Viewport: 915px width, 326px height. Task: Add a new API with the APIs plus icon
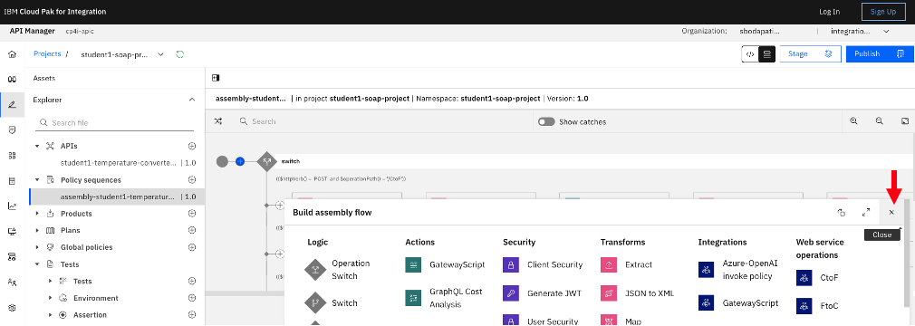click(191, 146)
